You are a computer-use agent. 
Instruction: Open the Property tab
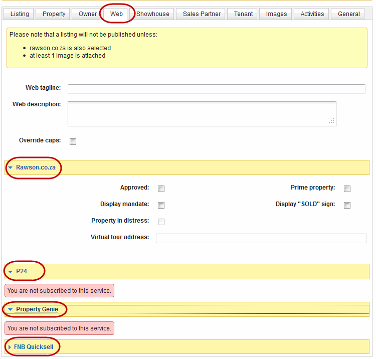coord(54,14)
